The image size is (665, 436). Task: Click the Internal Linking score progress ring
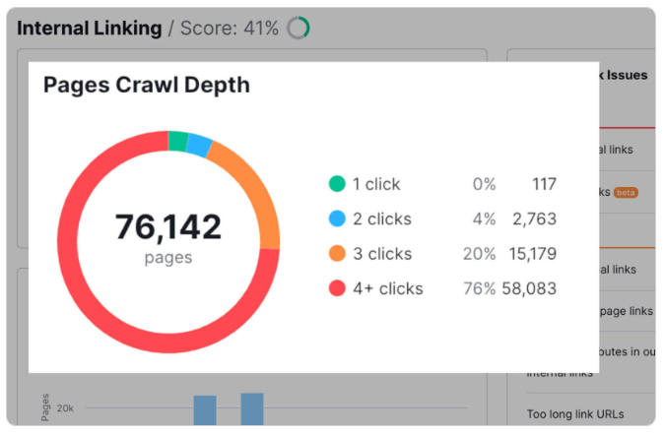pyautogui.click(x=299, y=28)
